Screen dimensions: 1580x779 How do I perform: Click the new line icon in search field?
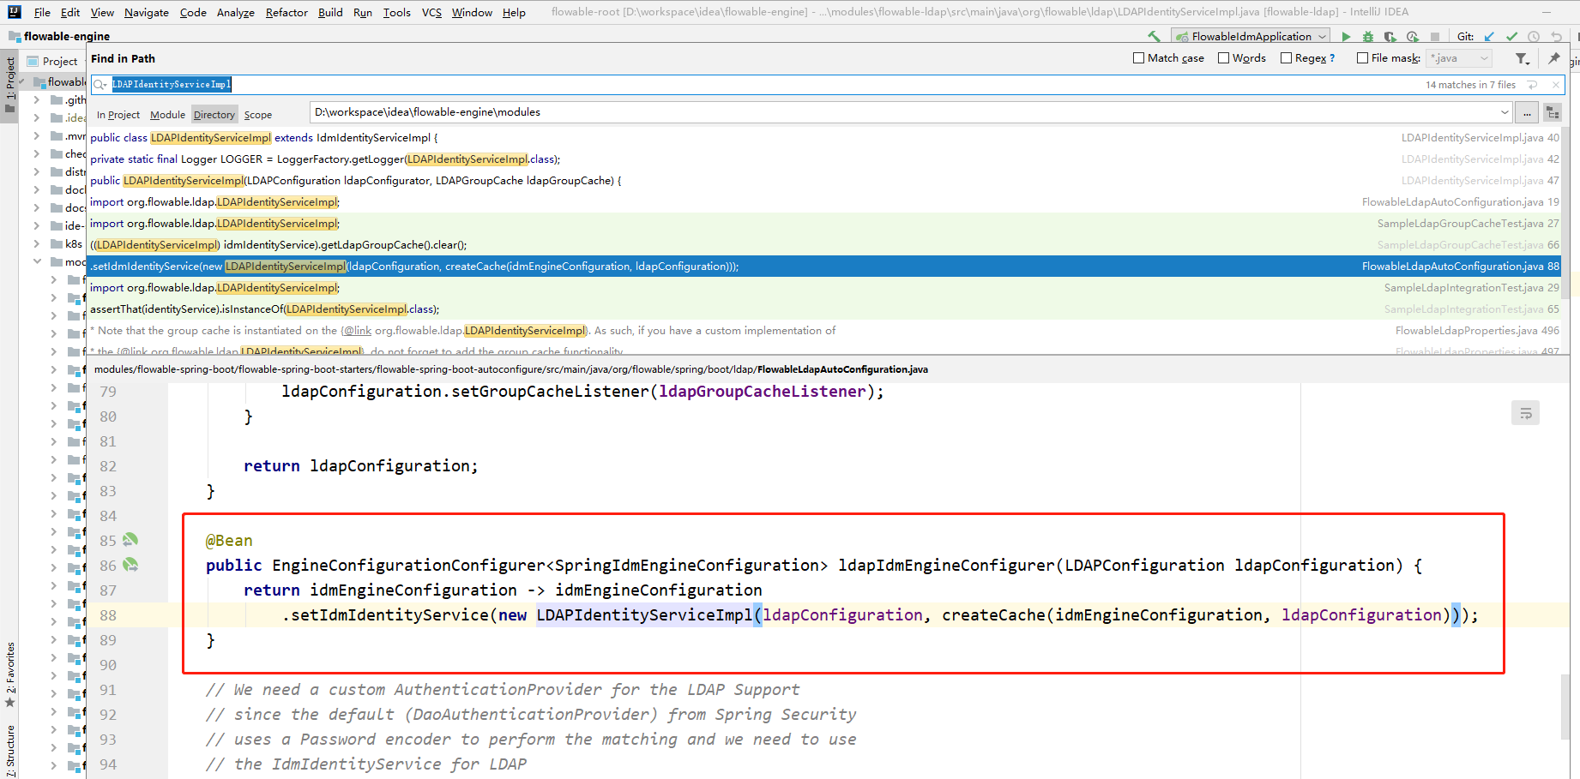point(1533,85)
